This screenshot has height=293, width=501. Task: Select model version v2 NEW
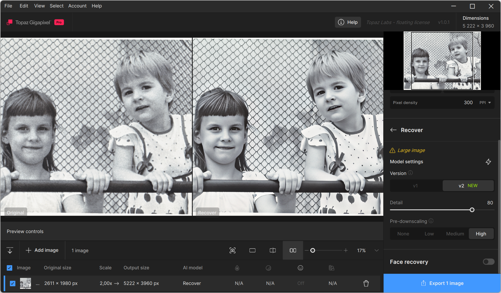click(x=468, y=186)
